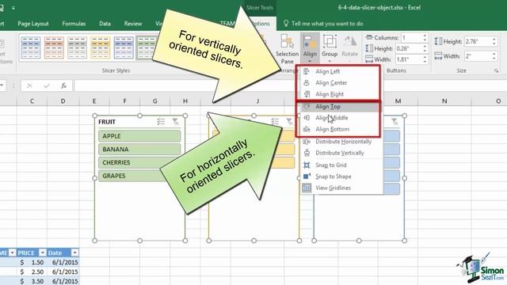Expand the Name Box dropdown arrow
507x285 pixels.
click(2, 85)
